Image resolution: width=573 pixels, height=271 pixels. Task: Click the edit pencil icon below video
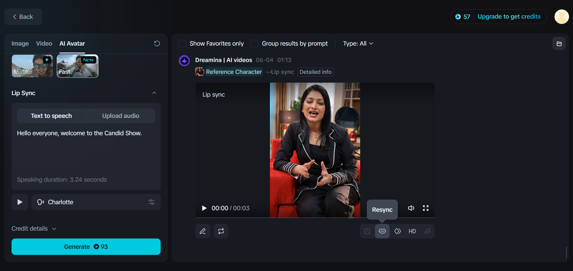tap(203, 231)
